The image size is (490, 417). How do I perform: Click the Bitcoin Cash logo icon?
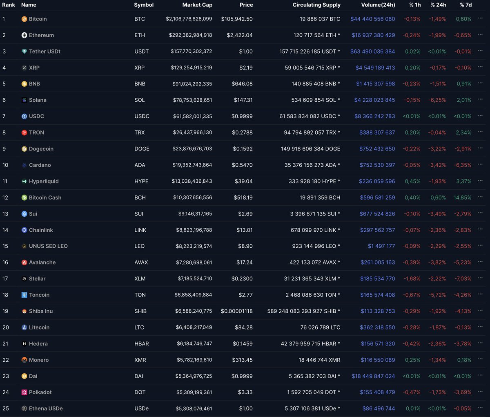[x=24, y=197]
